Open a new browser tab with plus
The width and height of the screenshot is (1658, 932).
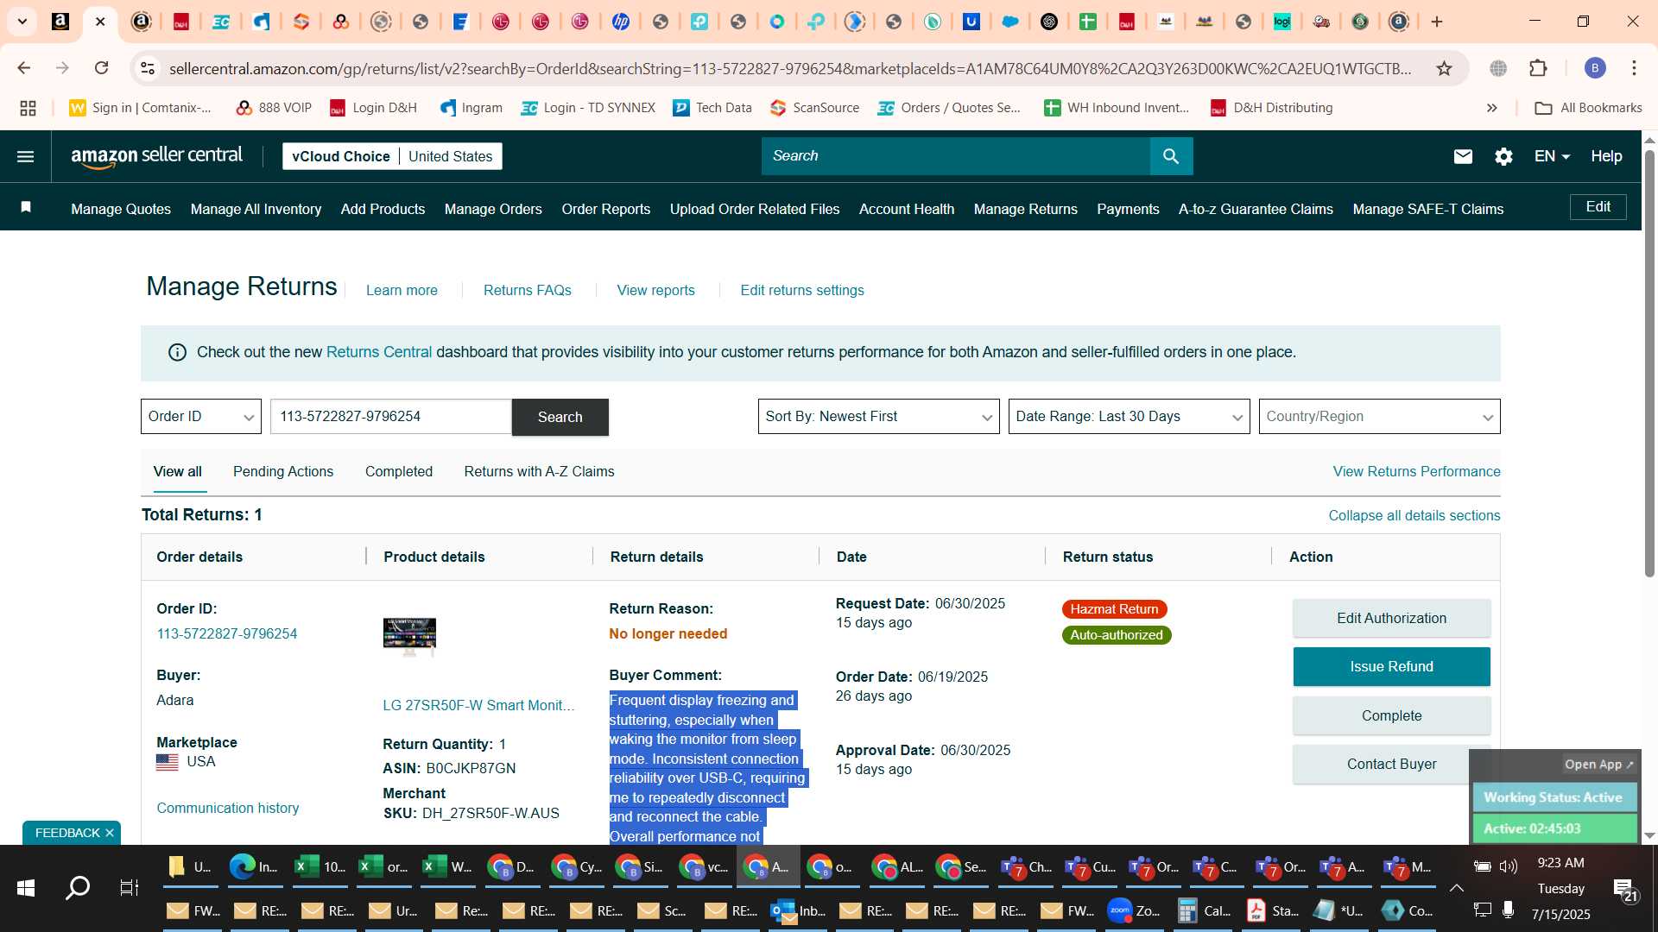click(1437, 22)
